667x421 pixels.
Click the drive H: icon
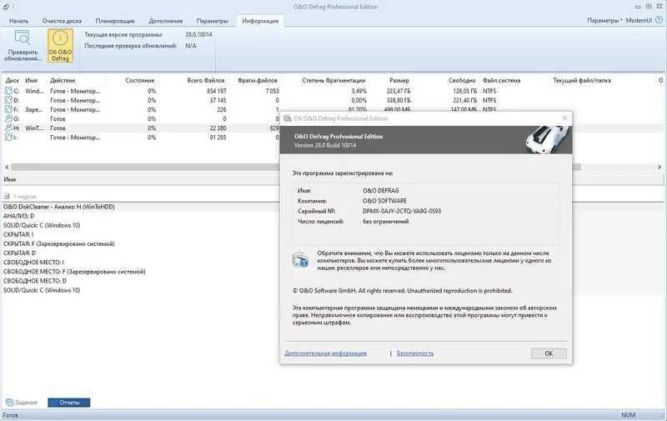(x=8, y=128)
